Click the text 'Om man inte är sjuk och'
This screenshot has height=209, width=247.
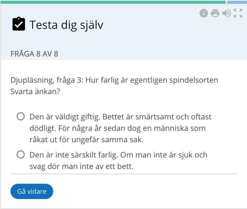tap(164, 155)
